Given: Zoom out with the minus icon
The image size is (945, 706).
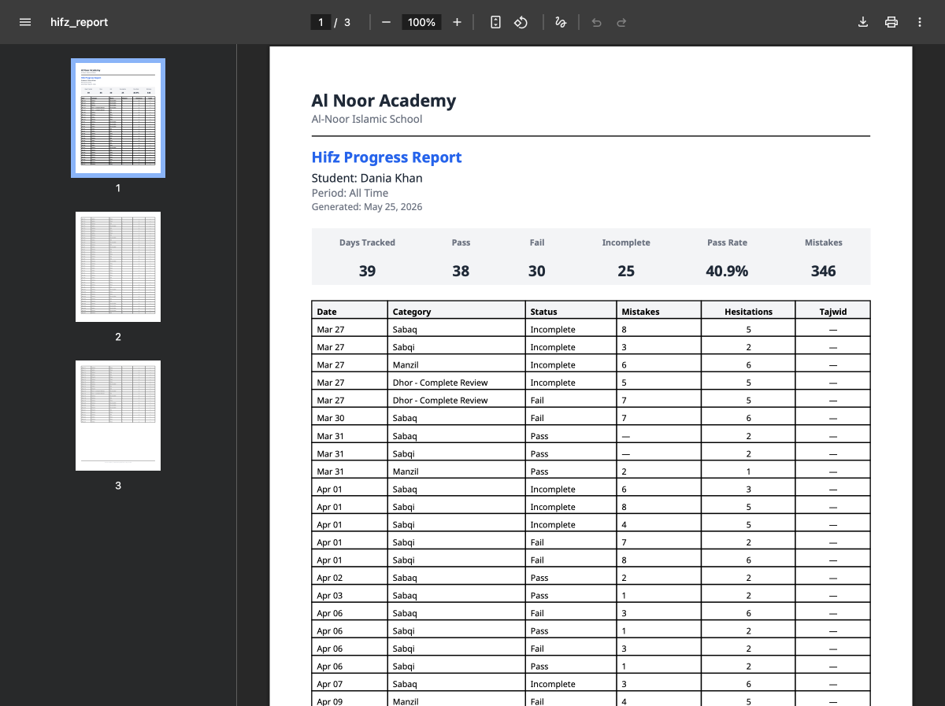Looking at the screenshot, I should click(386, 22).
